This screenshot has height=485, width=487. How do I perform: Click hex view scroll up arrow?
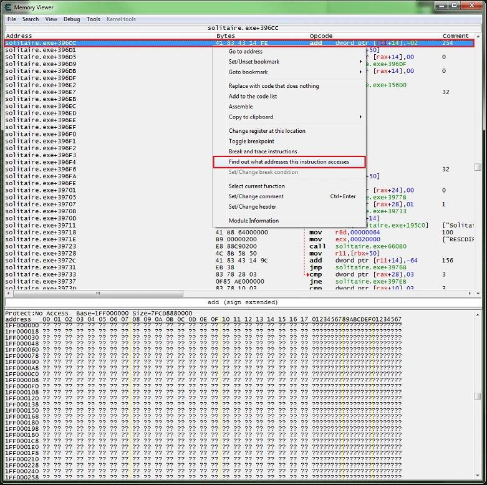478,315
